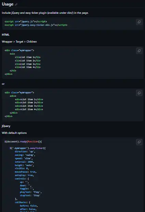
Task: Click the '<div>List item 3</div>' line
Action: pos(29,106)
